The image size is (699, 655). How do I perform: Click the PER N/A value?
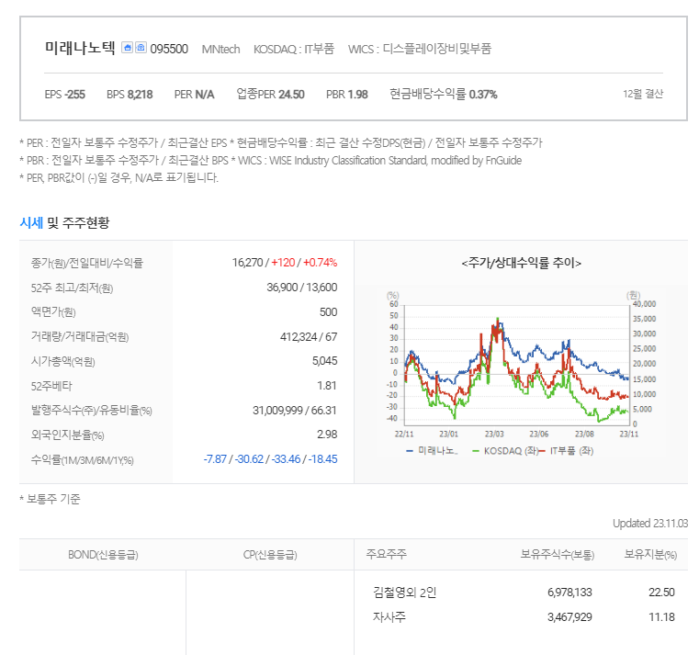pyautogui.click(x=194, y=95)
